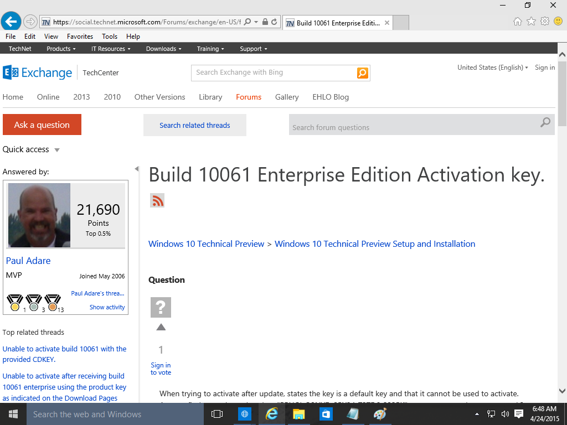Image resolution: width=567 pixels, height=425 pixels.
Task: Expand the Products dropdown
Action: 61,49
